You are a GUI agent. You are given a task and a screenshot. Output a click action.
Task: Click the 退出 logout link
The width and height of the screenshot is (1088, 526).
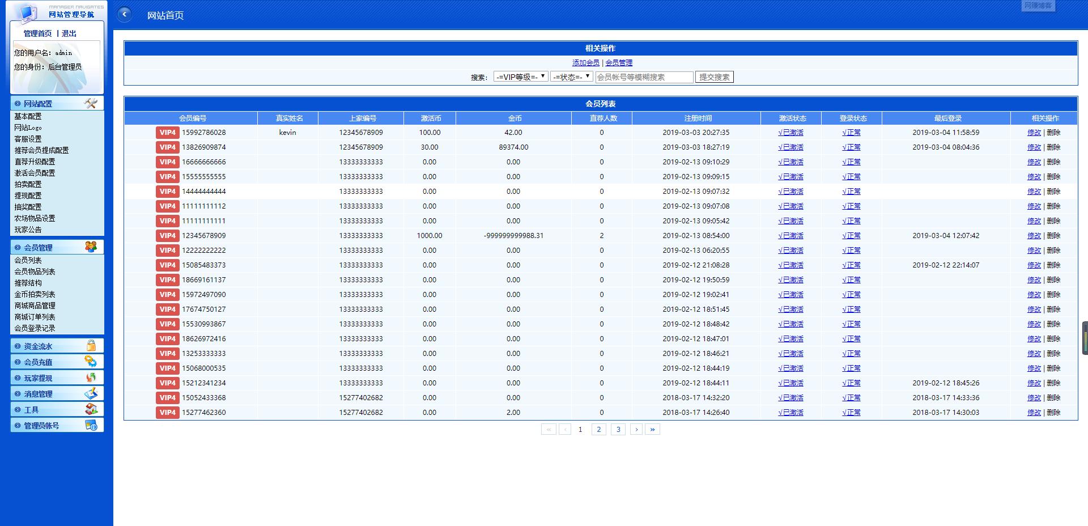(69, 33)
